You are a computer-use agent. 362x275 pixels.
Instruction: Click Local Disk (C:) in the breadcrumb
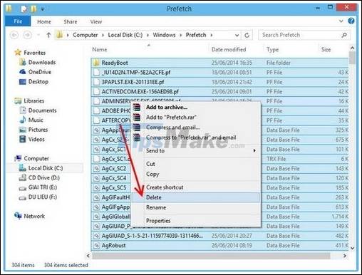pyautogui.click(x=125, y=35)
